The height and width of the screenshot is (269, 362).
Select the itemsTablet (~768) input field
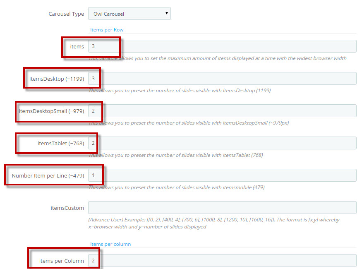222,143
